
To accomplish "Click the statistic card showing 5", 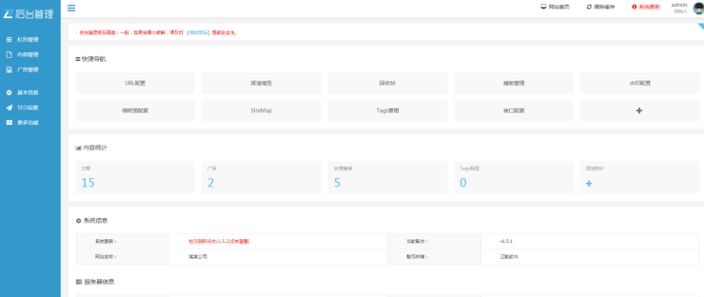I will point(387,177).
